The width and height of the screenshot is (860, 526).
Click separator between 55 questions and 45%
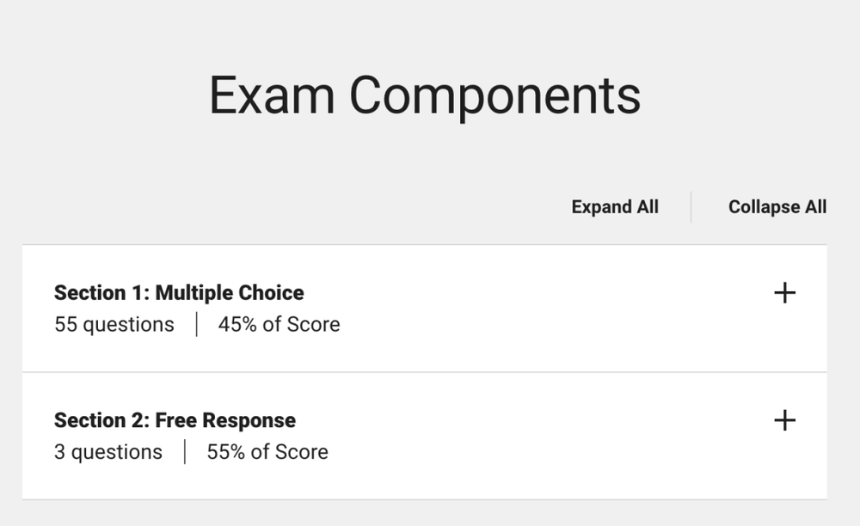tap(196, 325)
